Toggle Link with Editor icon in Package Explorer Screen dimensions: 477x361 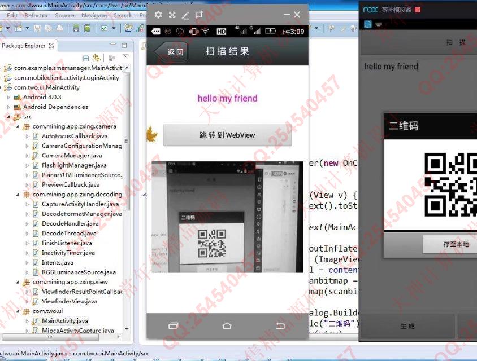pos(97,58)
